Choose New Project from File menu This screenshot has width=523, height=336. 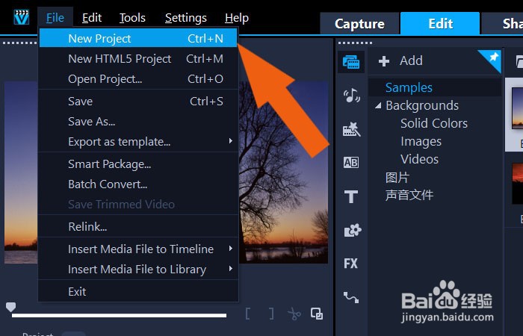pos(138,38)
